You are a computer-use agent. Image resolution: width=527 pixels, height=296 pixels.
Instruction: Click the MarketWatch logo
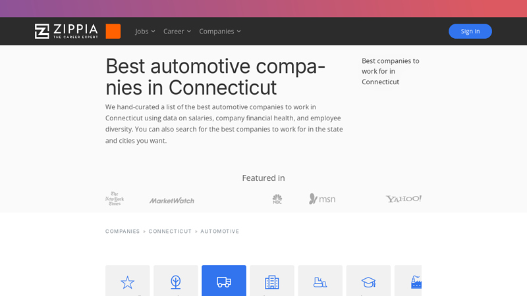[172, 201]
